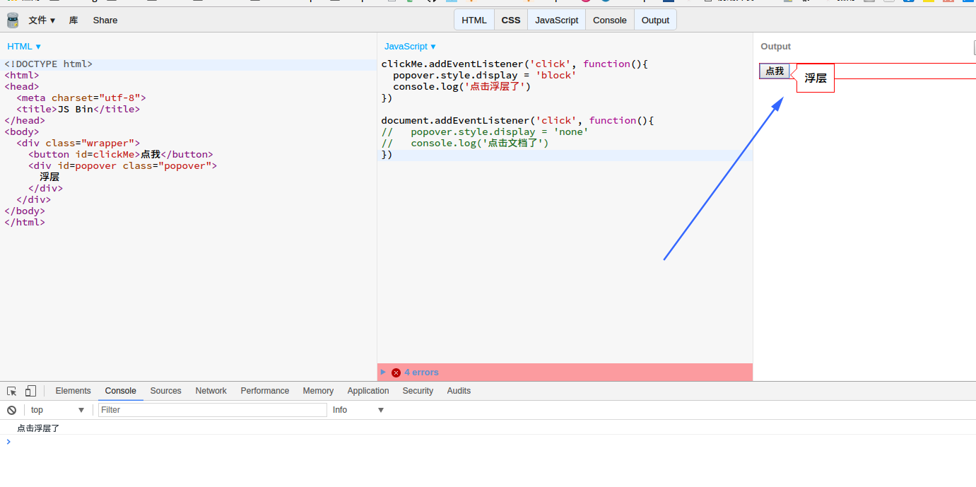Click the commented console.log('点击文档了') line
The image size is (976, 487).
tap(465, 143)
